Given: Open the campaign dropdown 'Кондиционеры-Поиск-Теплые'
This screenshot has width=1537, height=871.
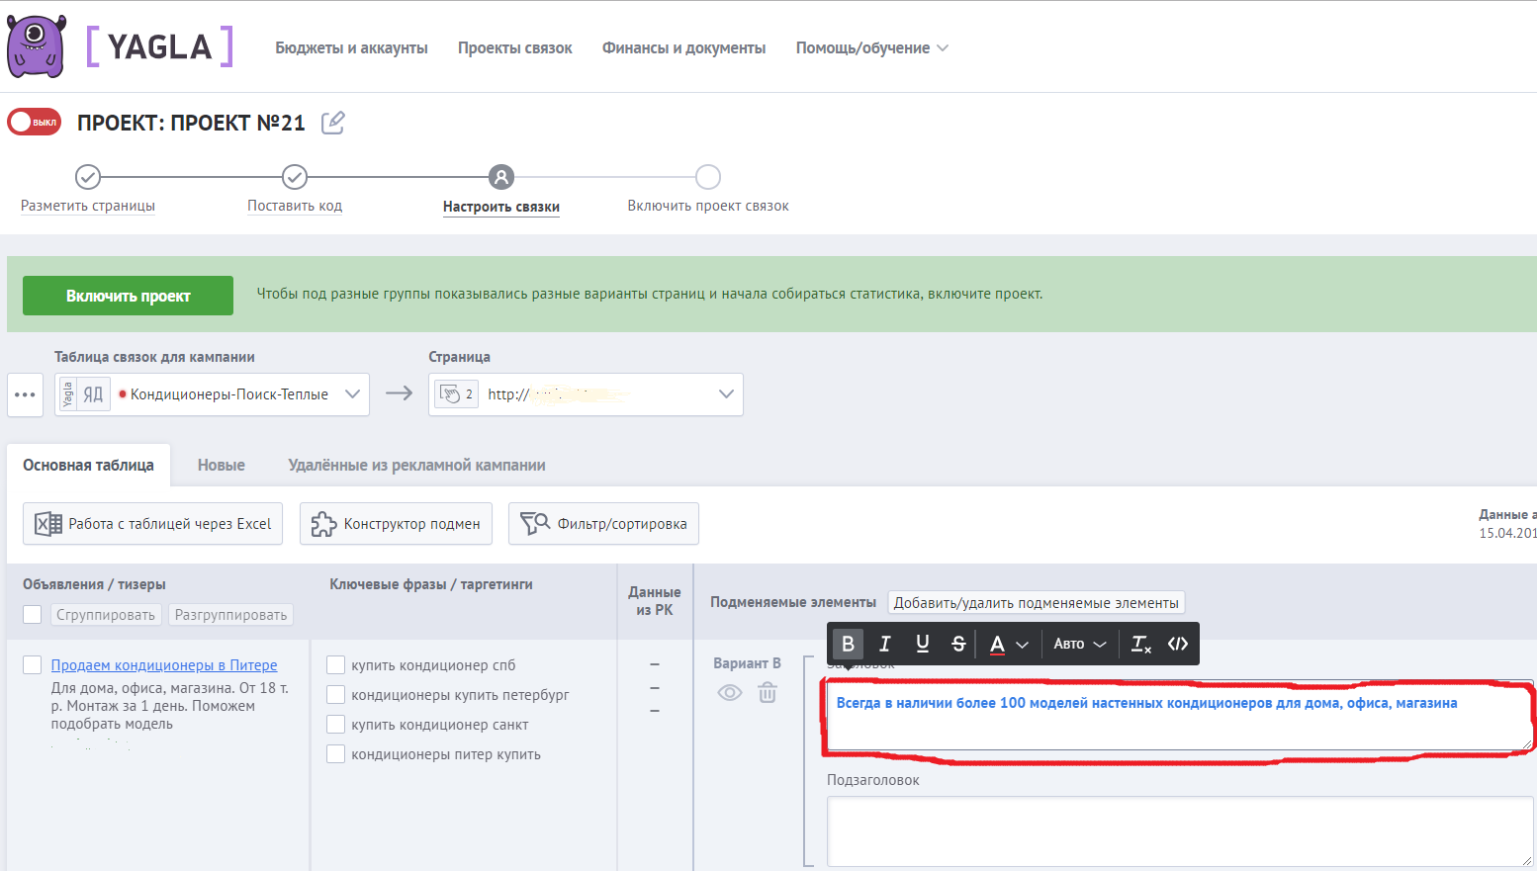Looking at the screenshot, I should 212,394.
